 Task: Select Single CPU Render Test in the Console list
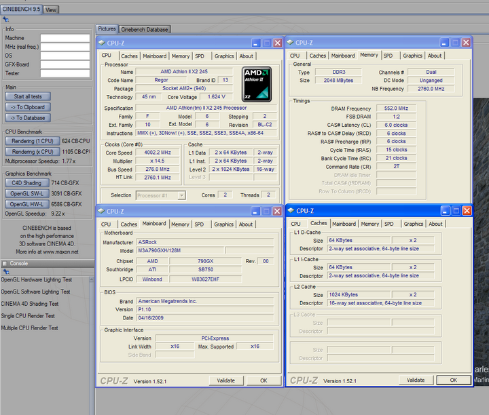(x=28, y=316)
